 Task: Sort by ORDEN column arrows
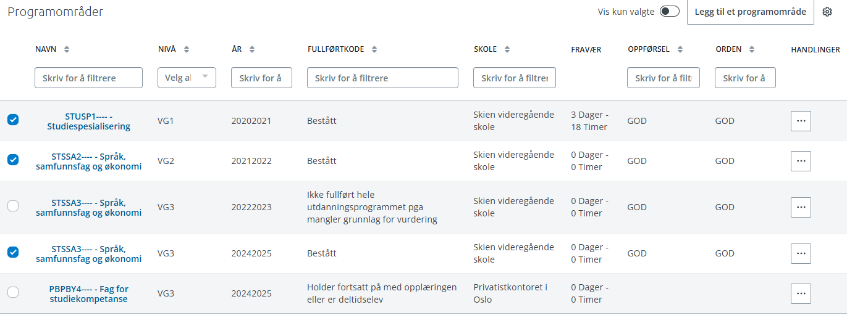tap(752, 49)
